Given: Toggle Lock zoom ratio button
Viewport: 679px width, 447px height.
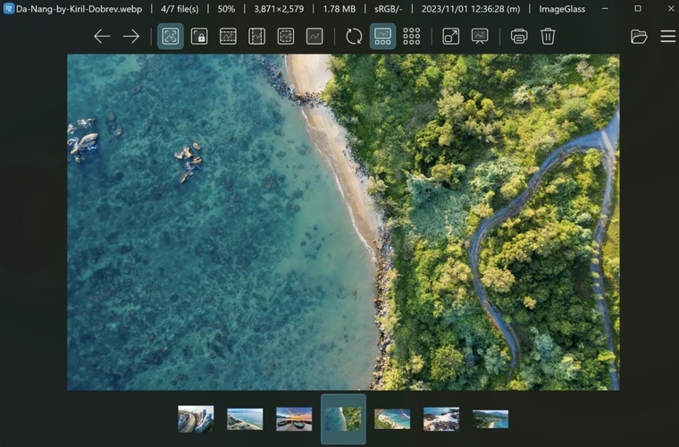Looking at the screenshot, I should [199, 37].
